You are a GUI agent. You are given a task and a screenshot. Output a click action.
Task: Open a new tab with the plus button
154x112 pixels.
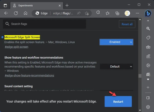tap(67, 5)
